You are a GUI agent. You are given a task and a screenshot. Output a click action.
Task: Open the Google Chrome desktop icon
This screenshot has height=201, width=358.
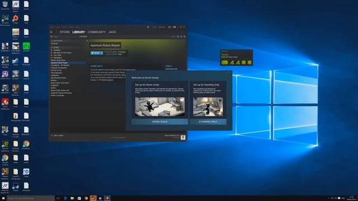tap(5, 160)
